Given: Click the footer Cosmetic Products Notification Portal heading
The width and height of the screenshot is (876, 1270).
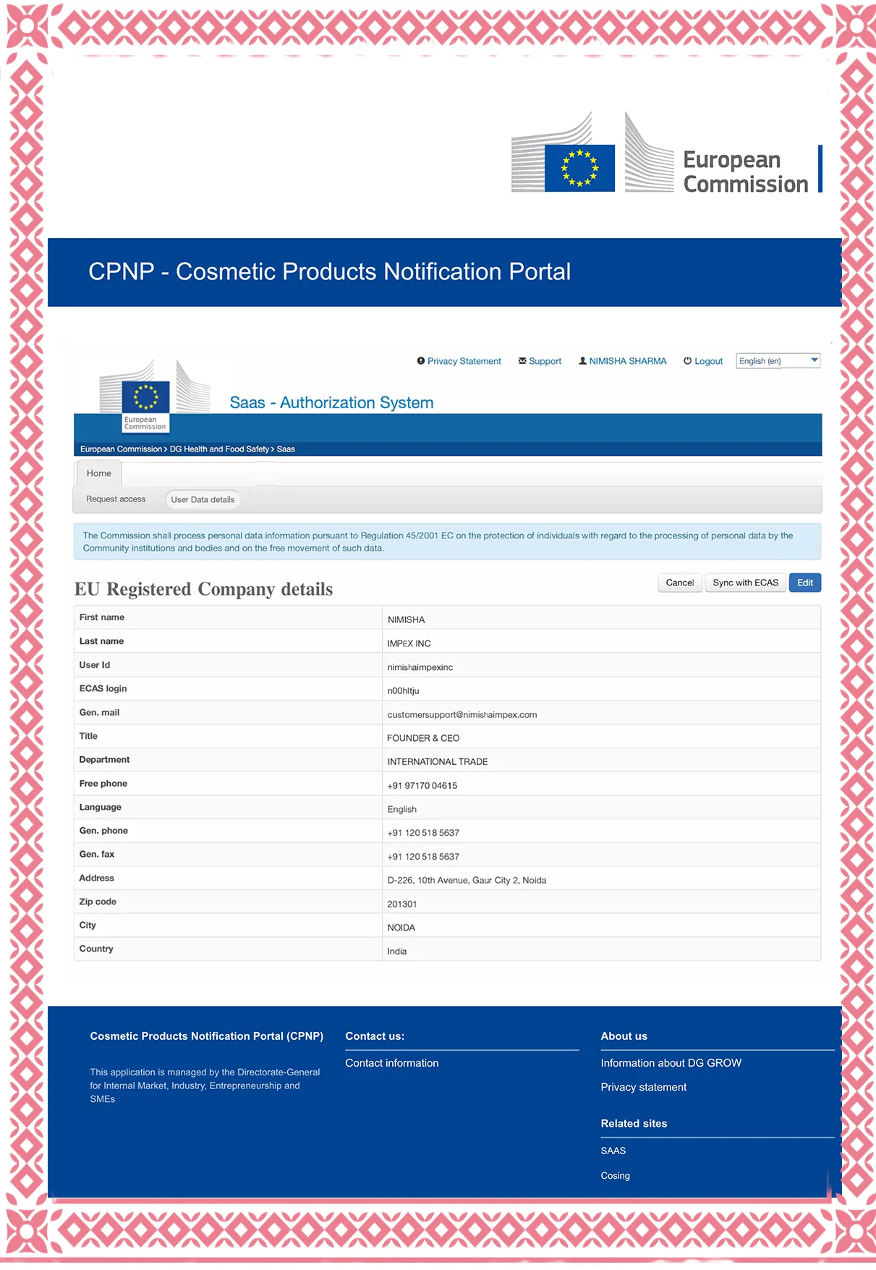Looking at the screenshot, I should pos(206,1036).
